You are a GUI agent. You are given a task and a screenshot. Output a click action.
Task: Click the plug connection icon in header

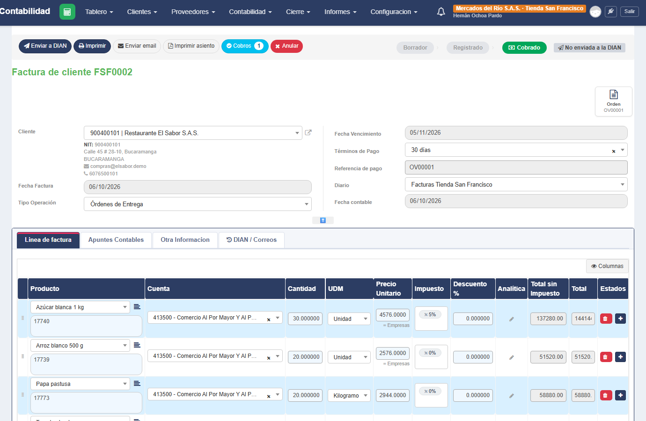[x=611, y=12]
